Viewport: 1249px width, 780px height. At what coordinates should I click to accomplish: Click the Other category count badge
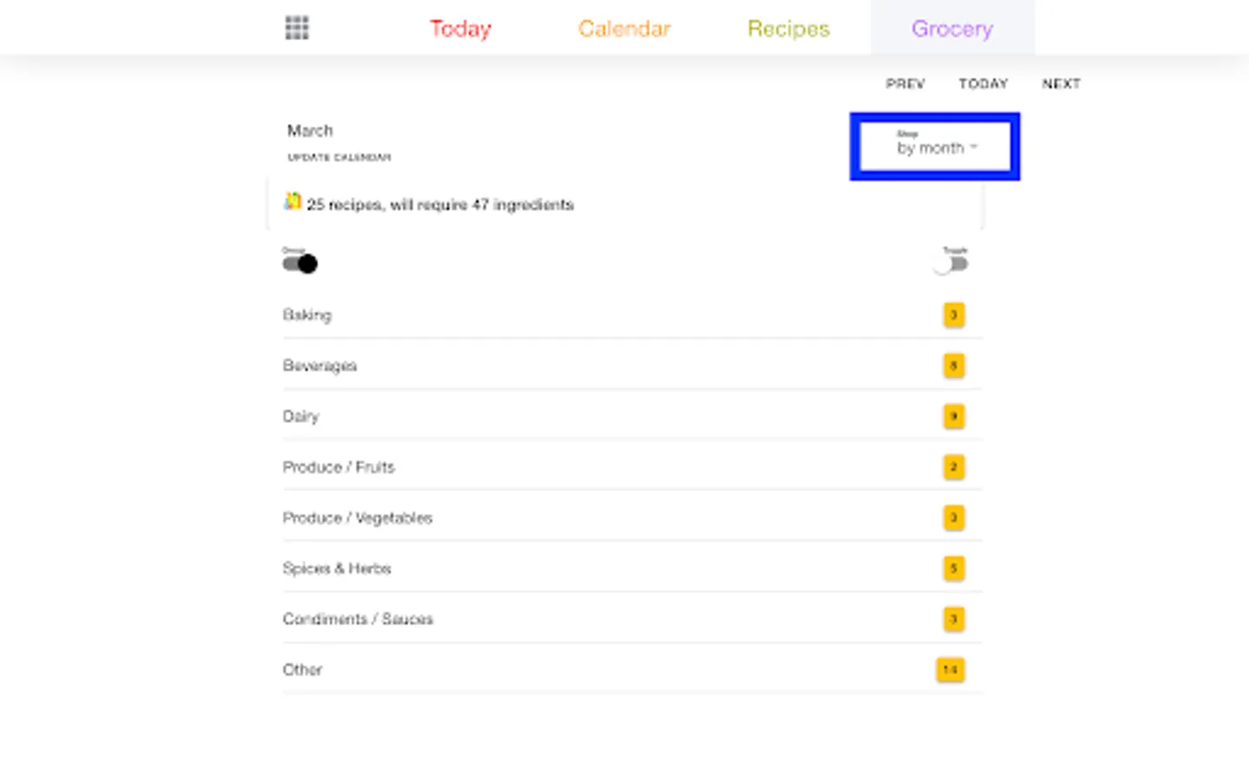(950, 670)
